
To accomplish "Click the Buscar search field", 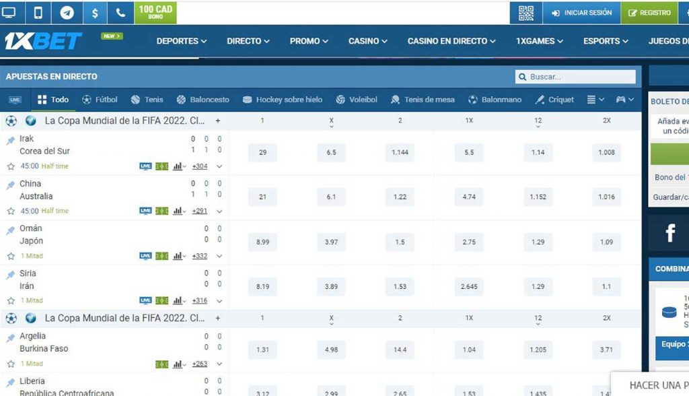I will pyautogui.click(x=575, y=77).
